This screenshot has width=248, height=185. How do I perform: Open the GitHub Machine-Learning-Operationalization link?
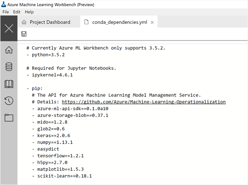pos(144,102)
